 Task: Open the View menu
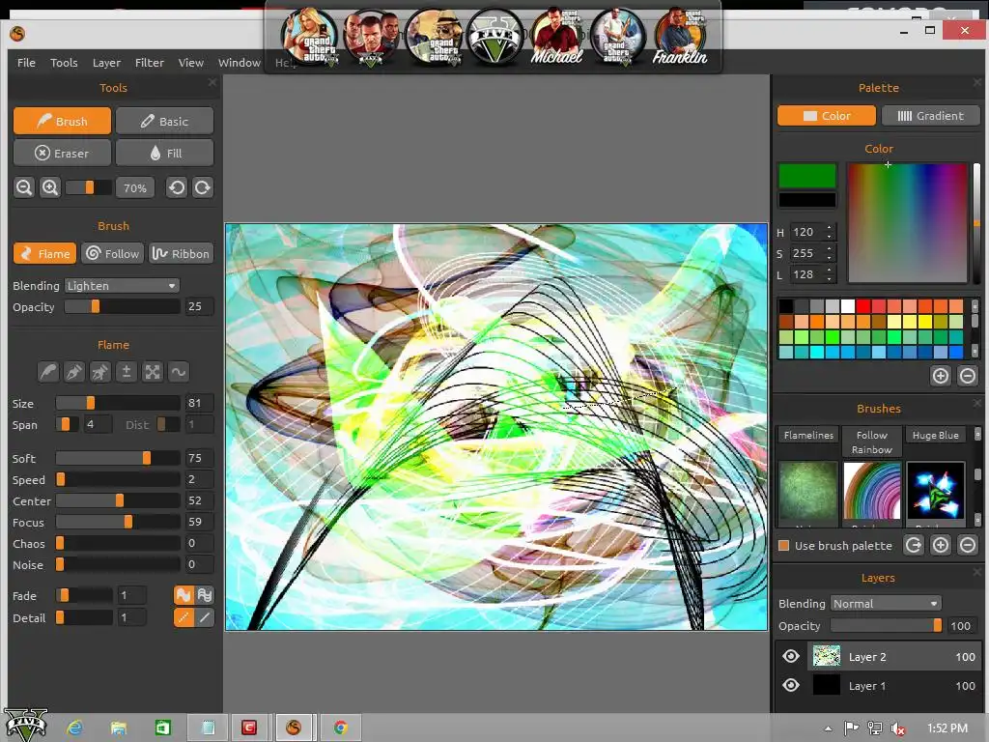pyautogui.click(x=190, y=63)
